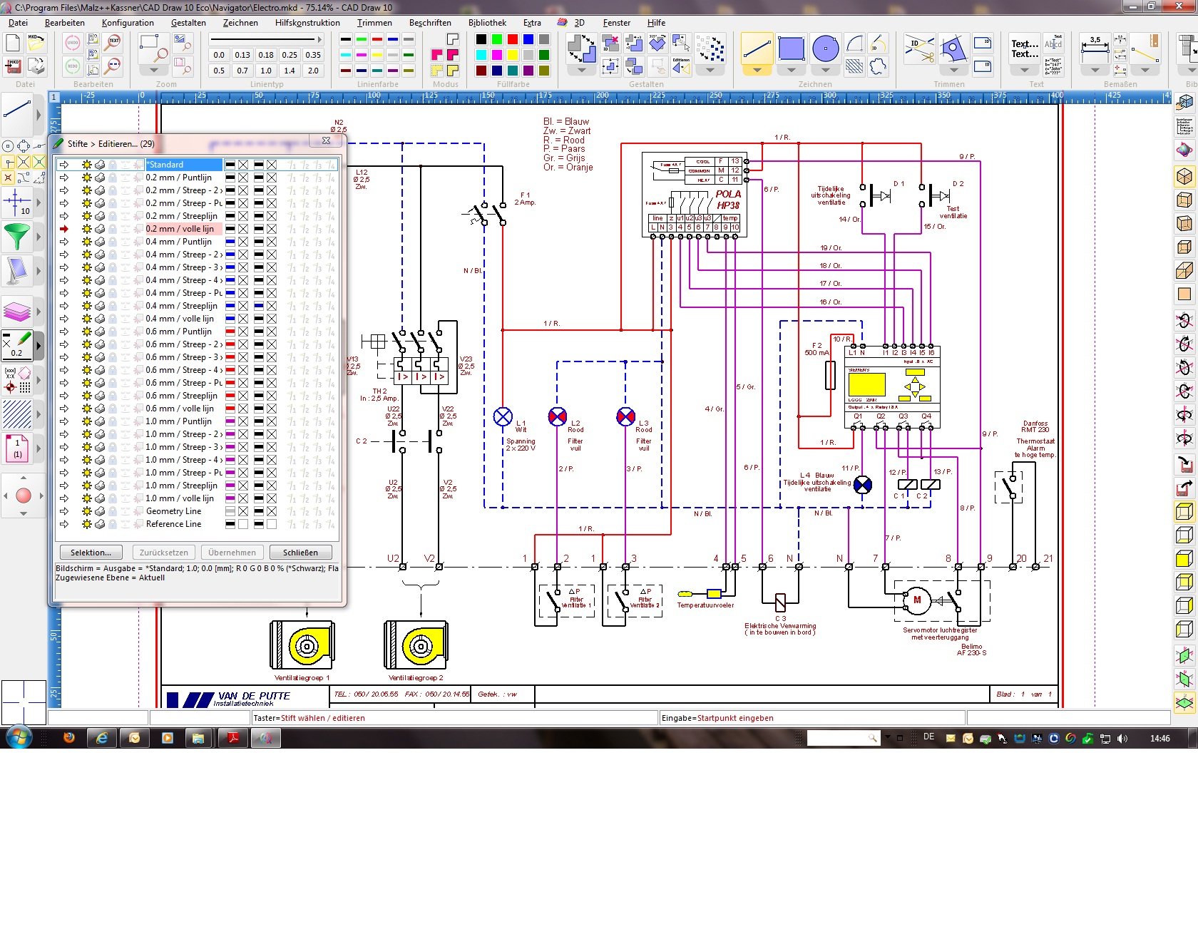Click the Übernehmen button
This screenshot has width=1198, height=934.
click(x=232, y=553)
